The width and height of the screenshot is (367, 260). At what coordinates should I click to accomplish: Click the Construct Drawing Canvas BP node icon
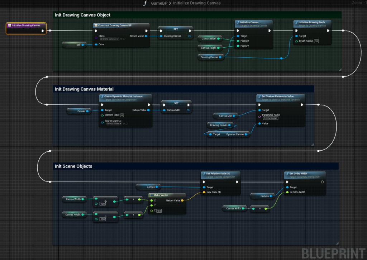(x=96, y=25)
